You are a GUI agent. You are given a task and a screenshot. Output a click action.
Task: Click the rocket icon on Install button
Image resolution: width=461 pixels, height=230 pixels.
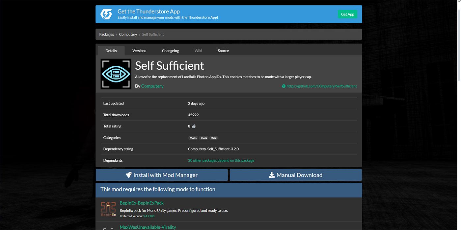[x=128, y=175]
